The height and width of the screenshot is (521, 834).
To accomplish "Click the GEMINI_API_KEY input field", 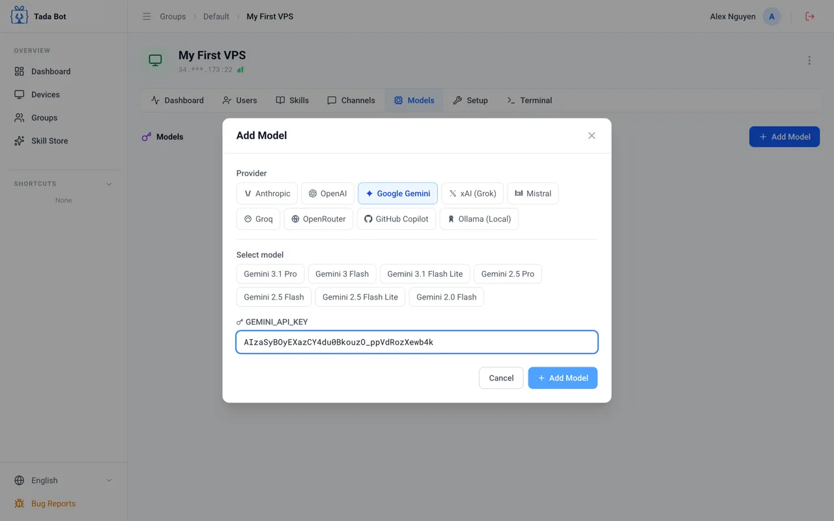I will [417, 342].
